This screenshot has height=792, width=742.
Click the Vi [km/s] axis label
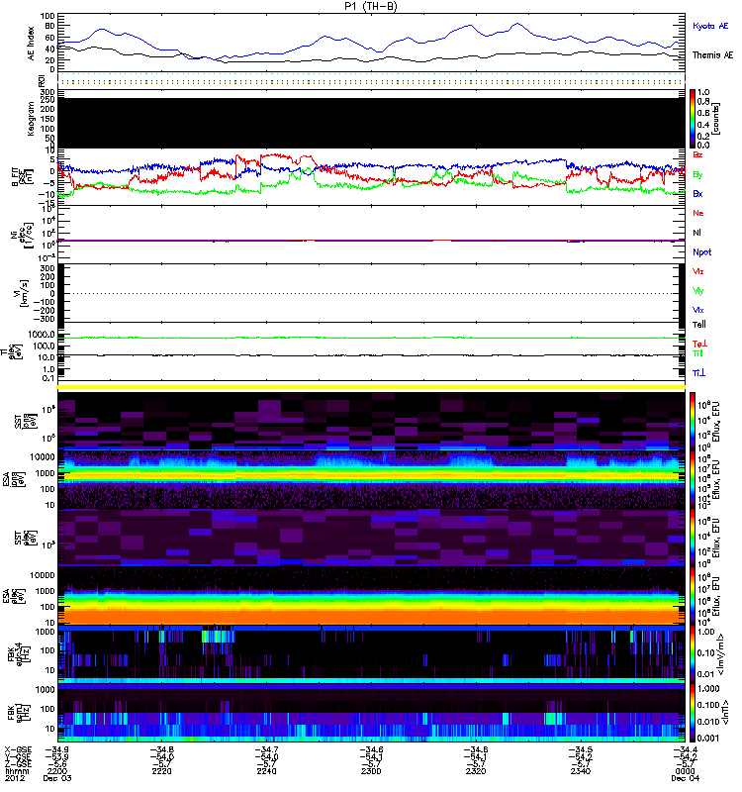(22, 293)
